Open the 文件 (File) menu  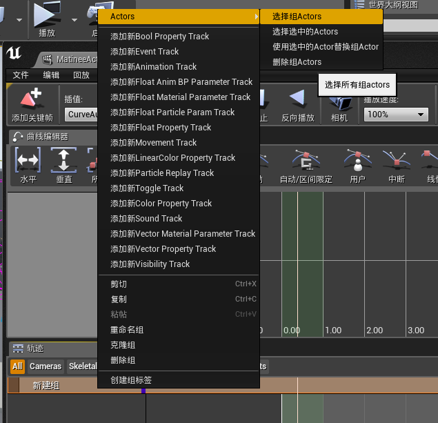pos(21,75)
